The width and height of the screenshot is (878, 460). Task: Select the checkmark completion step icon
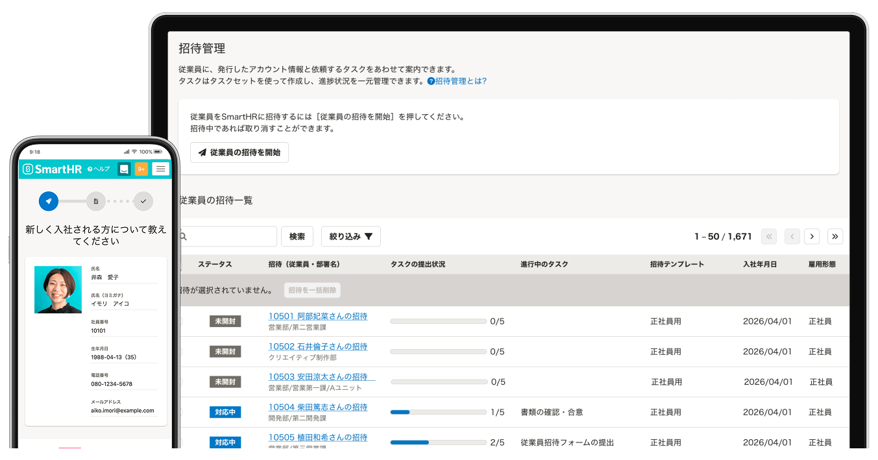click(x=143, y=201)
